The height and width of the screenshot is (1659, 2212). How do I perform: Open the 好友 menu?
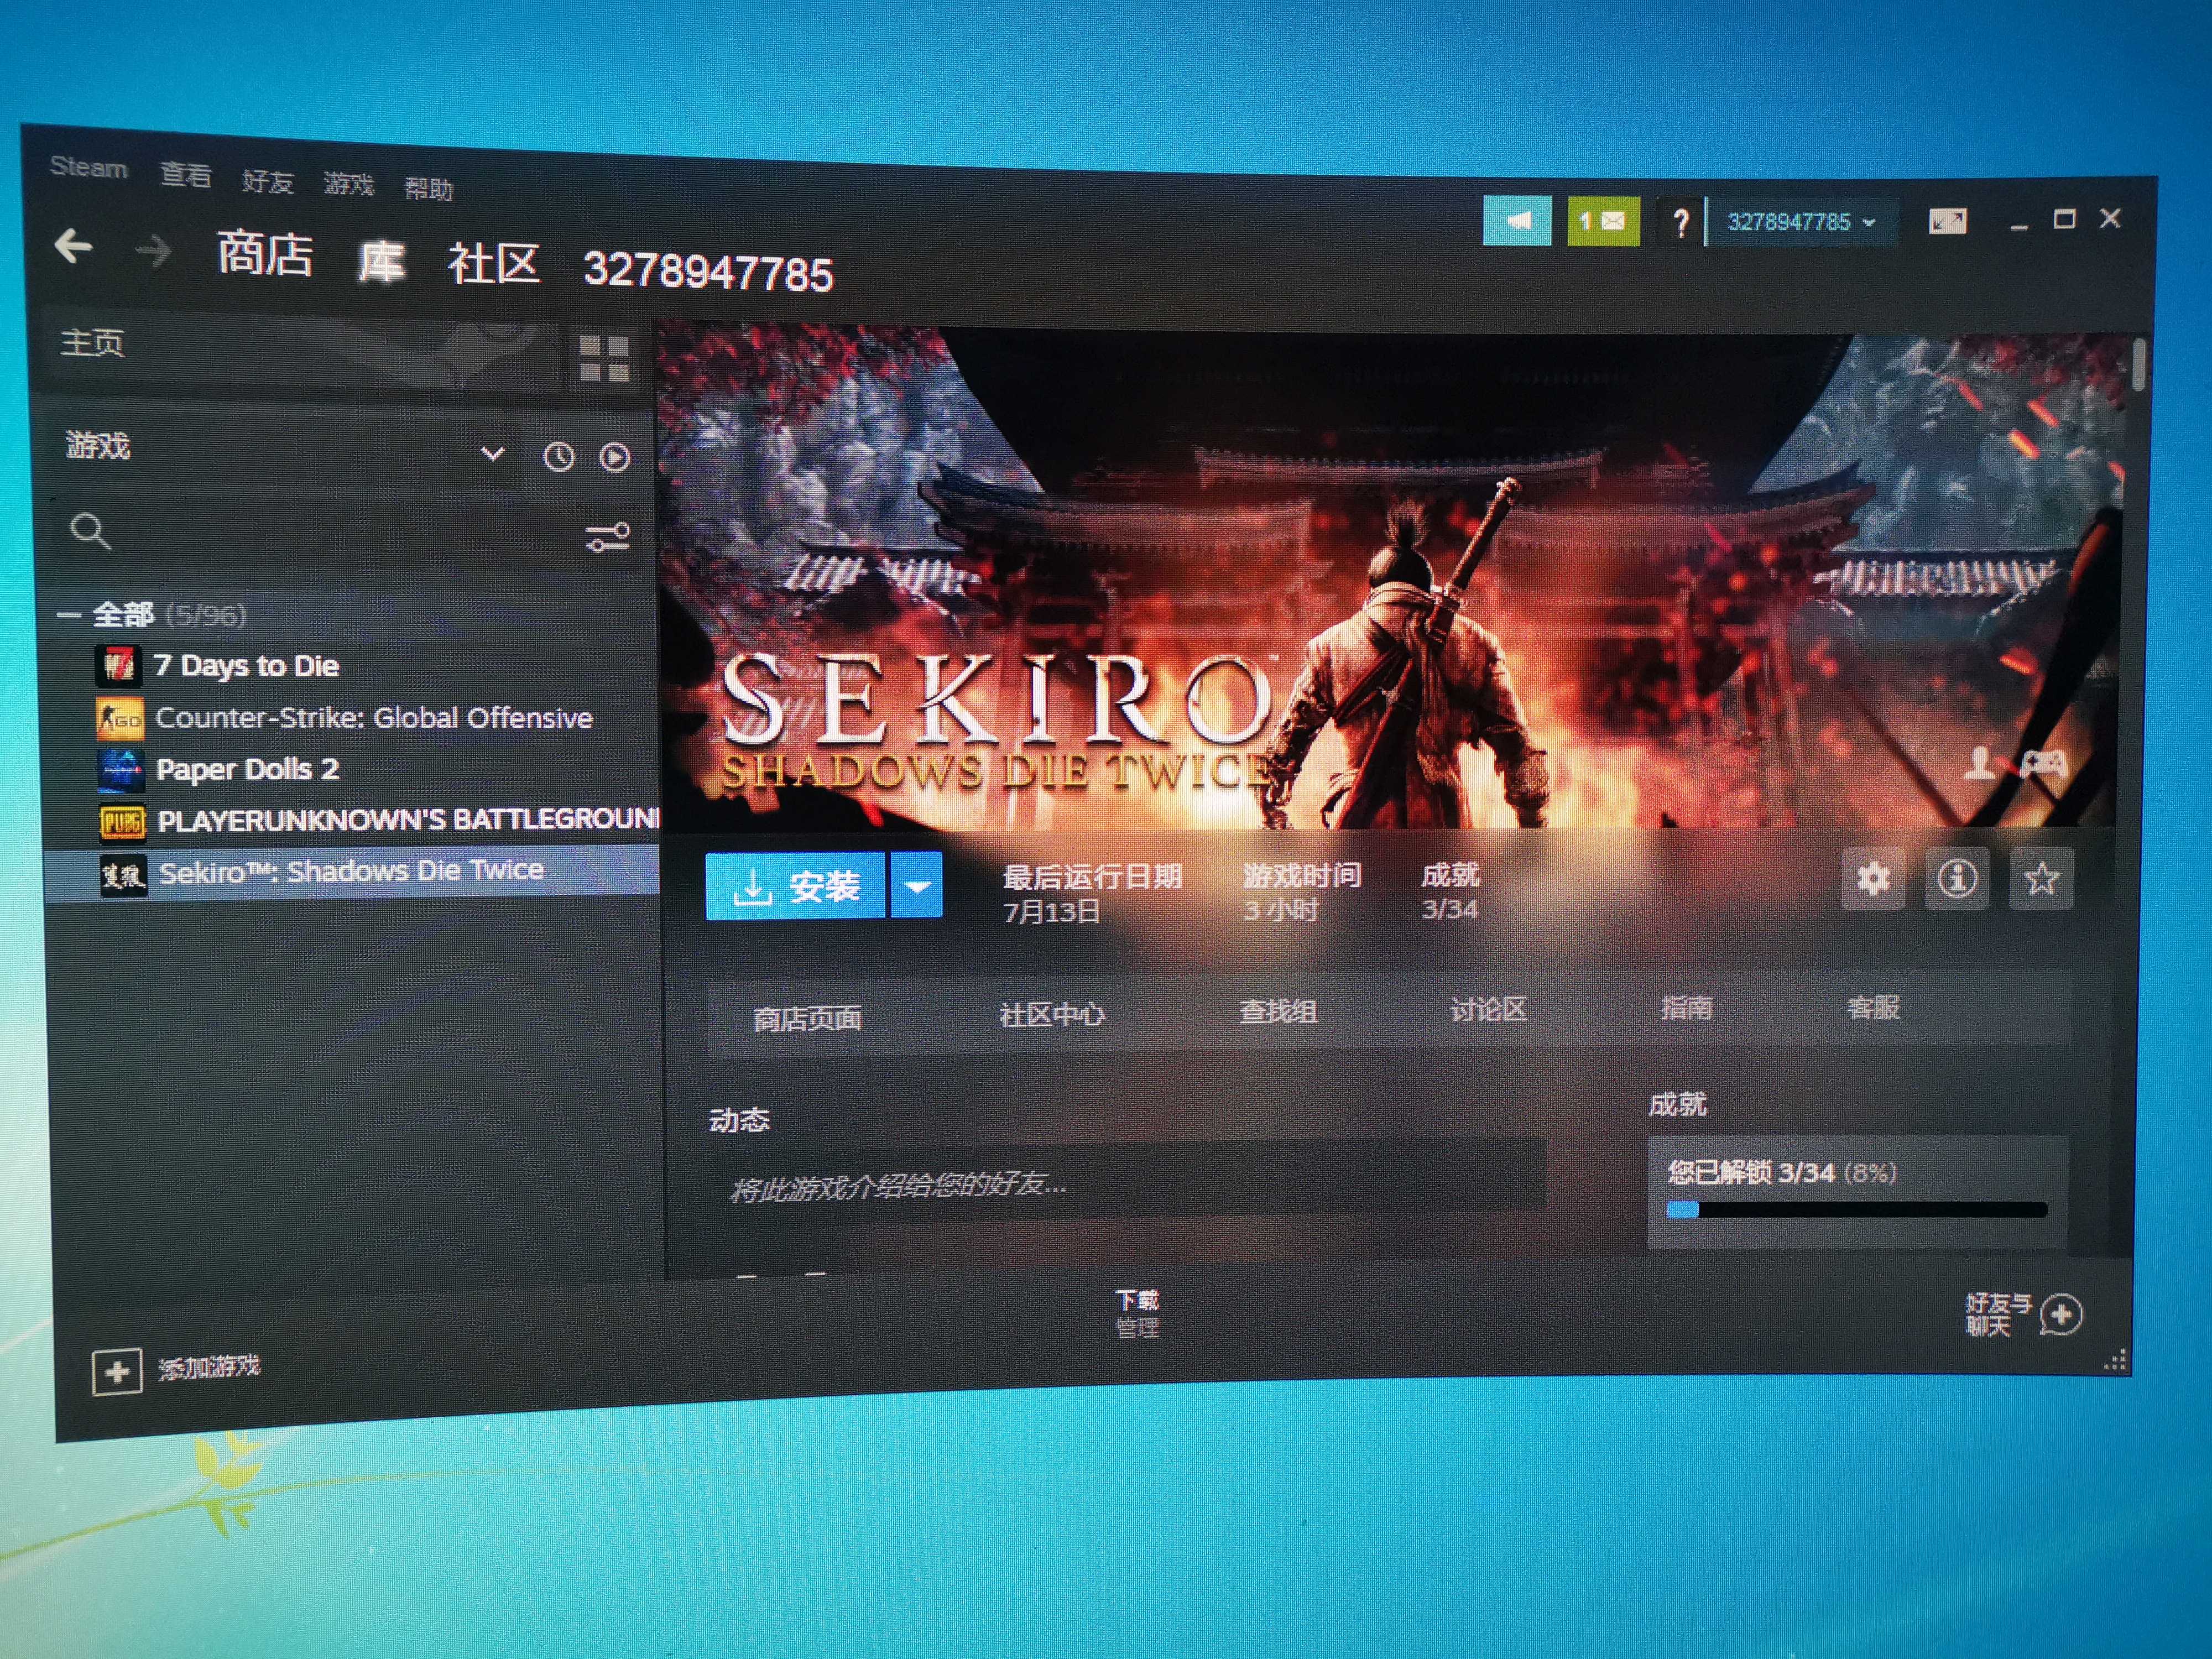(267, 181)
